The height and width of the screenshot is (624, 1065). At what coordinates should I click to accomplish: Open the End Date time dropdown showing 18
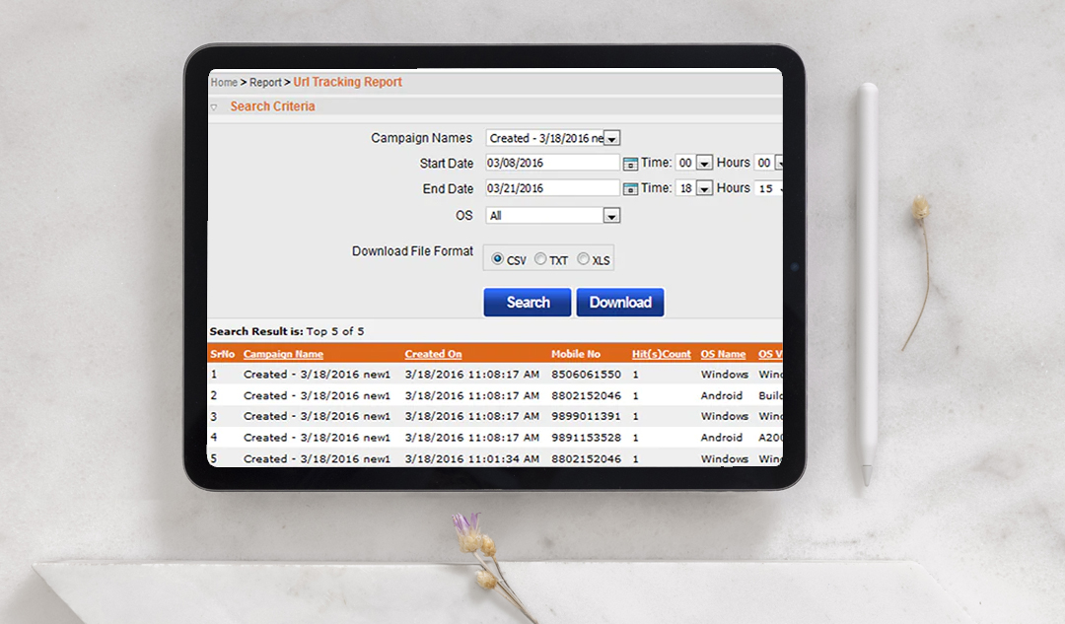tap(702, 187)
